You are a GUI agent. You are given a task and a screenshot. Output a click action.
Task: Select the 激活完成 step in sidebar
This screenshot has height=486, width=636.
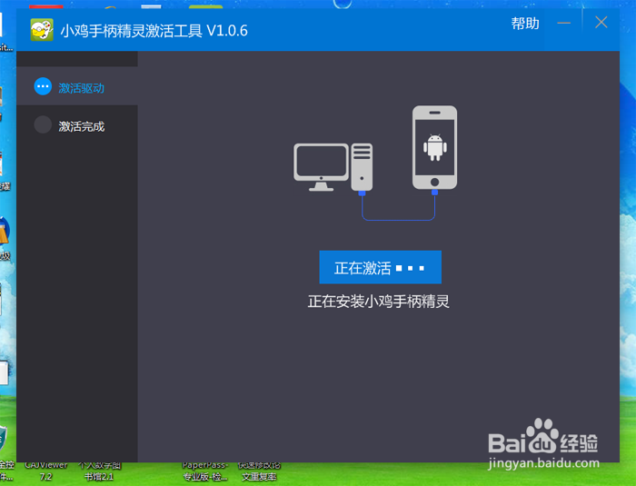[77, 125]
